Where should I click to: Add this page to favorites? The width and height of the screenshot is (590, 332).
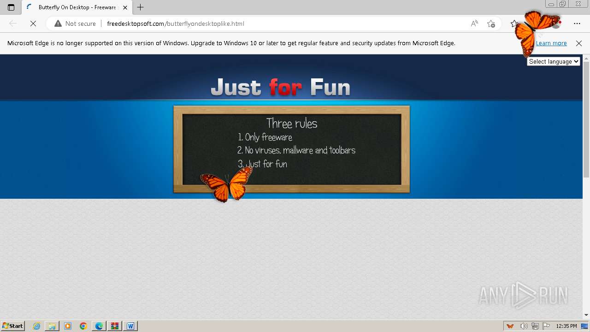coord(491,24)
